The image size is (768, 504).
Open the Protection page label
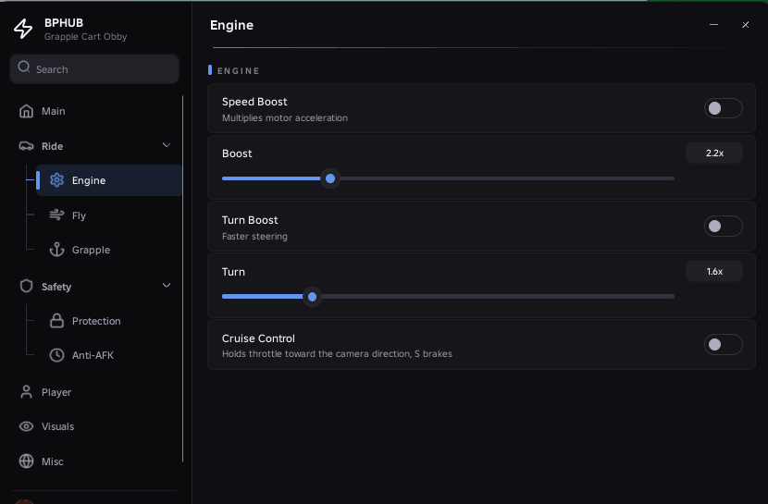tap(96, 321)
